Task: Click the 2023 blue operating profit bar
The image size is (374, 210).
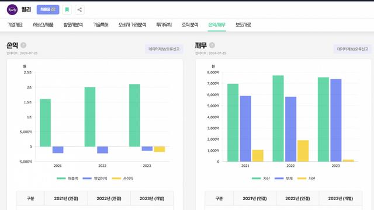Action: tap(147, 149)
